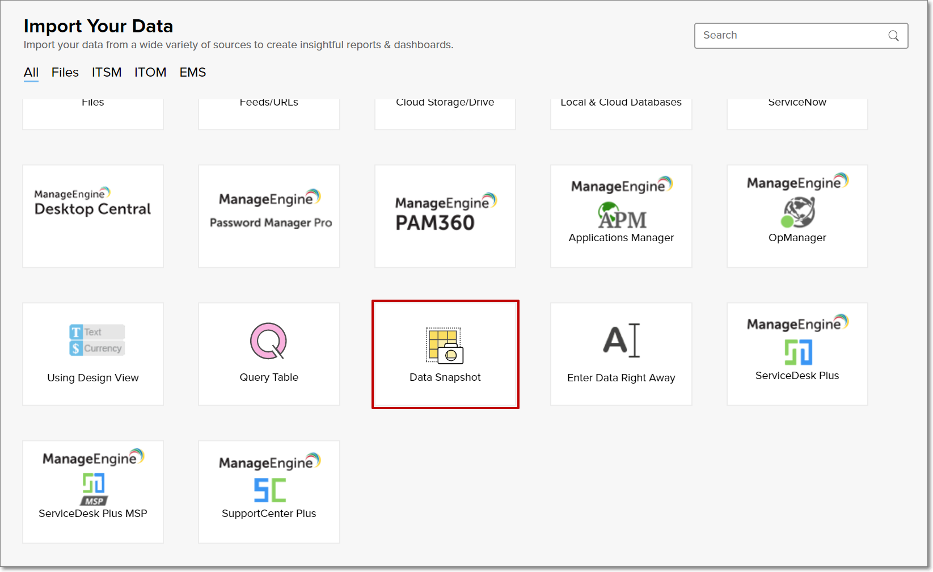Viewport: 933px width, 572px height.
Task: Click the OpManager globe icon
Action: pos(798,212)
